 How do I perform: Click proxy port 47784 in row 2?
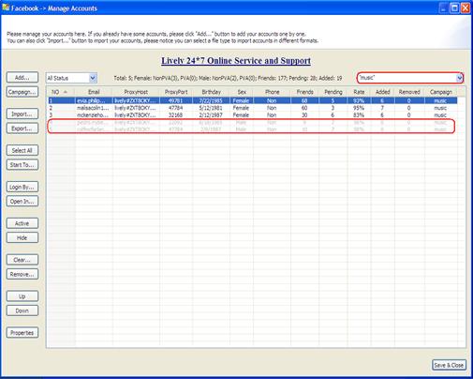(175, 108)
